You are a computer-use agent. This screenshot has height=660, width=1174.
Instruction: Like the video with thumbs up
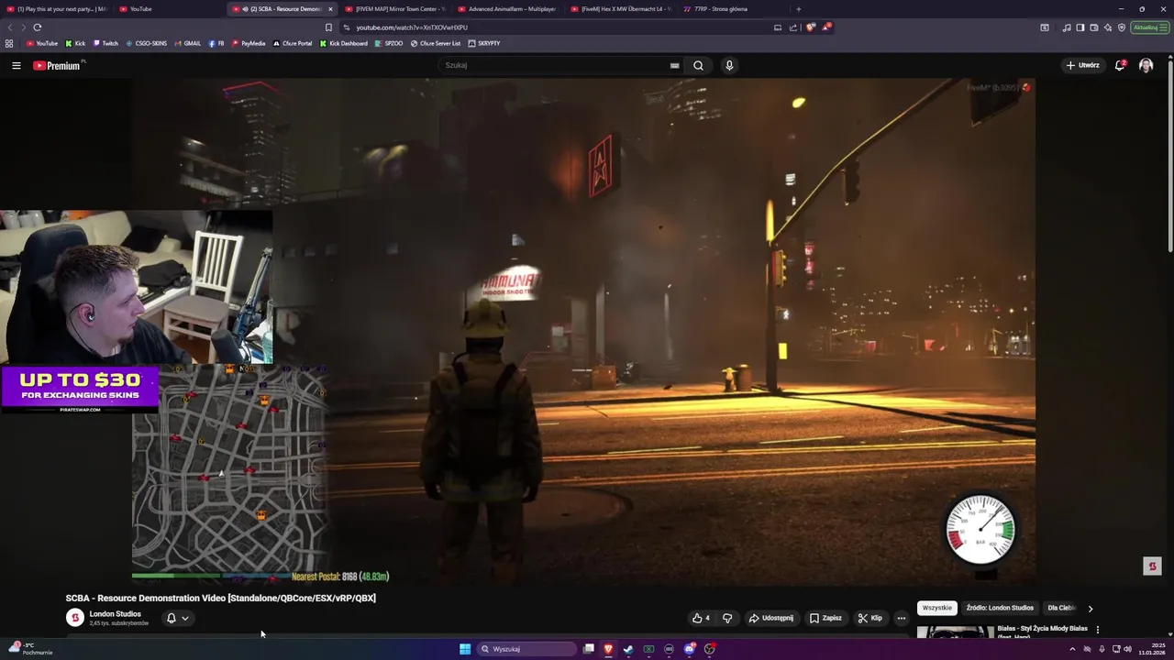point(701,618)
